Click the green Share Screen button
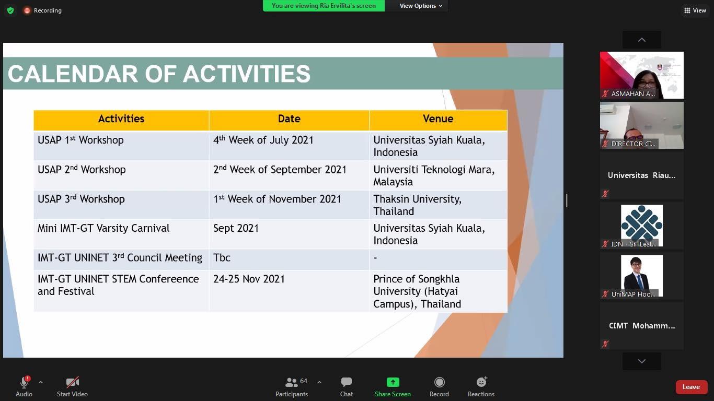This screenshot has width=714, height=401. (x=393, y=387)
